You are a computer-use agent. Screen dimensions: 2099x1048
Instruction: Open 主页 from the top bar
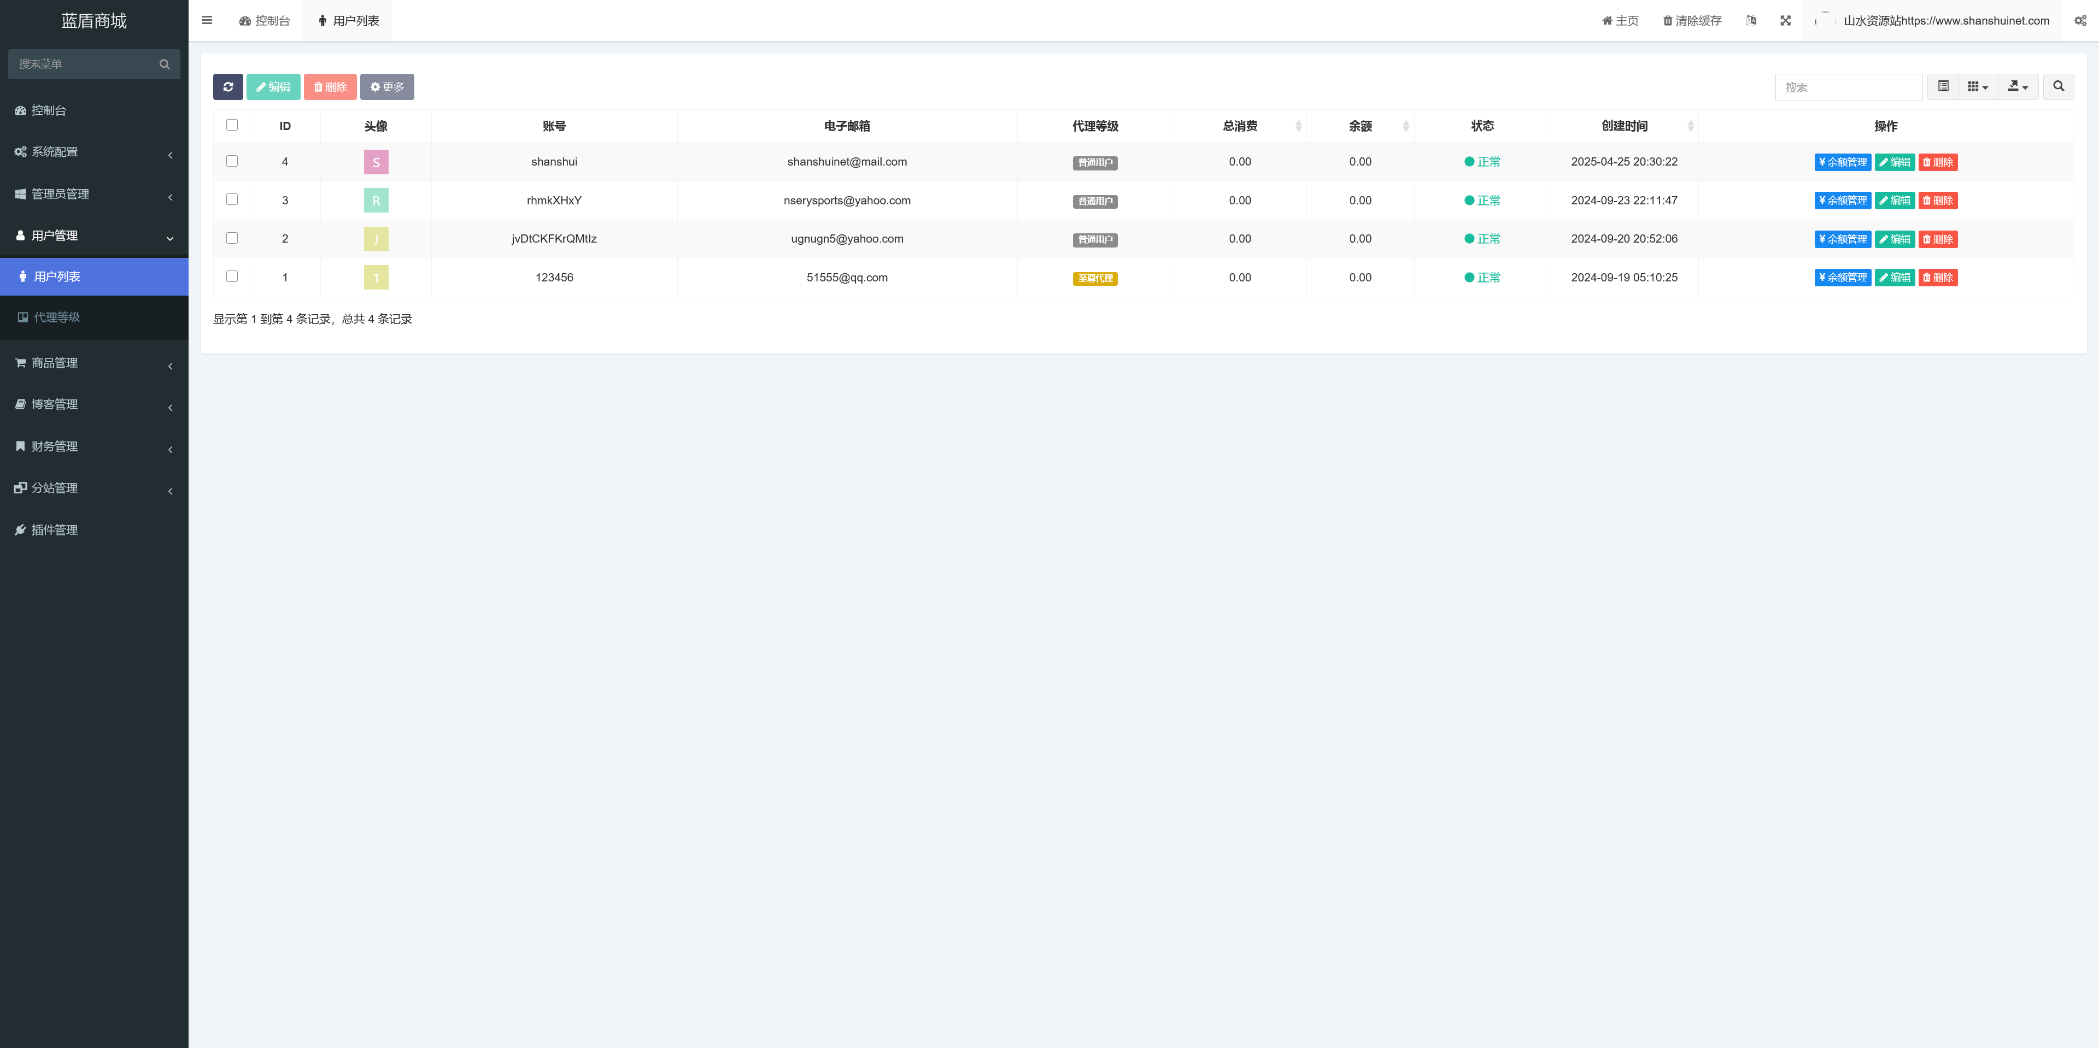(x=1619, y=20)
